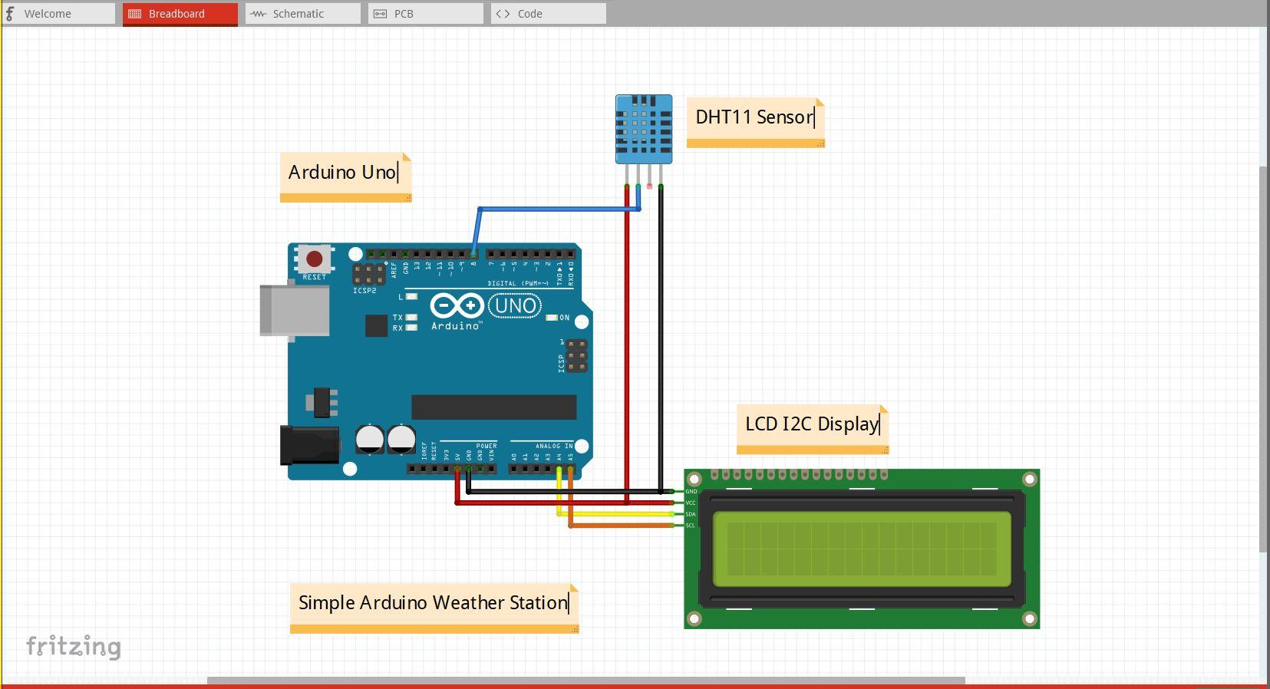Click the ATmega chip on Arduino
This screenshot has height=689, width=1270.
coord(493,407)
